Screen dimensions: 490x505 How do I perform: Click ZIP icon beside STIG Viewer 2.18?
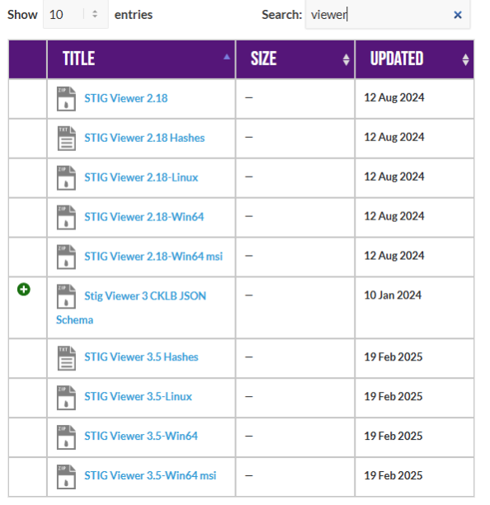point(66,99)
